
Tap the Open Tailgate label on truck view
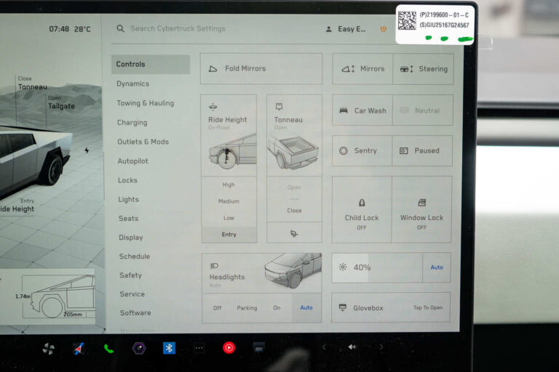coord(61,102)
